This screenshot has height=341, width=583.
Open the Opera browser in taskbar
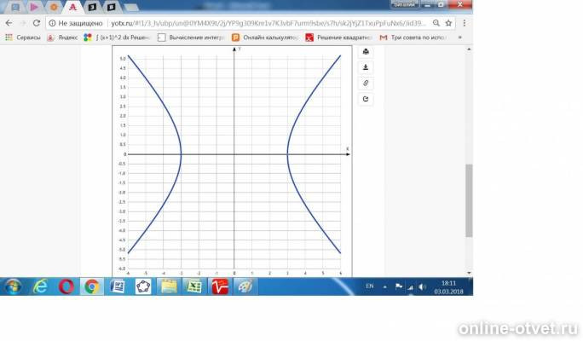coord(66,286)
